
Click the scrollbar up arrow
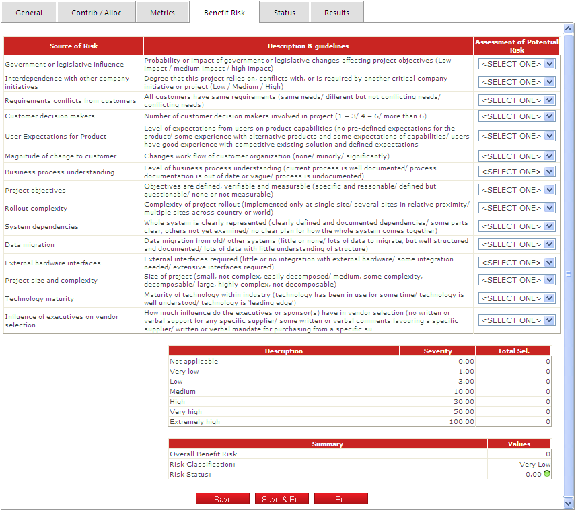point(569,30)
